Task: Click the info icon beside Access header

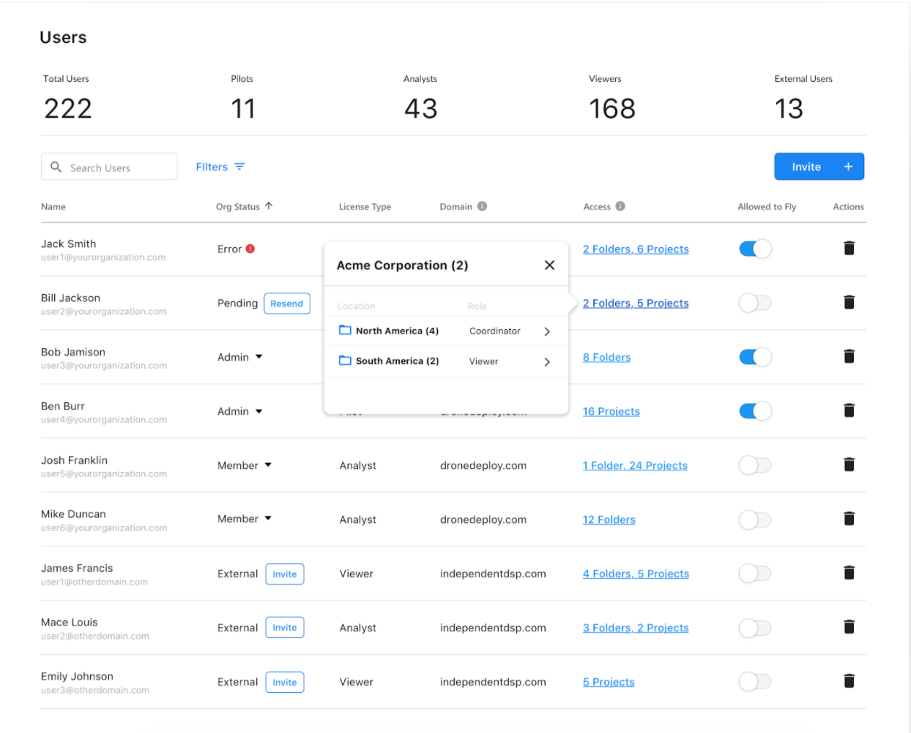Action: [620, 206]
